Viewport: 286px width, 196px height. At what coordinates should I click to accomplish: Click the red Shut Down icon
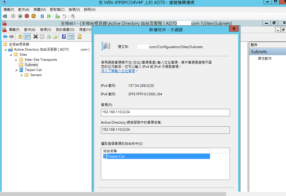click(27, 16)
